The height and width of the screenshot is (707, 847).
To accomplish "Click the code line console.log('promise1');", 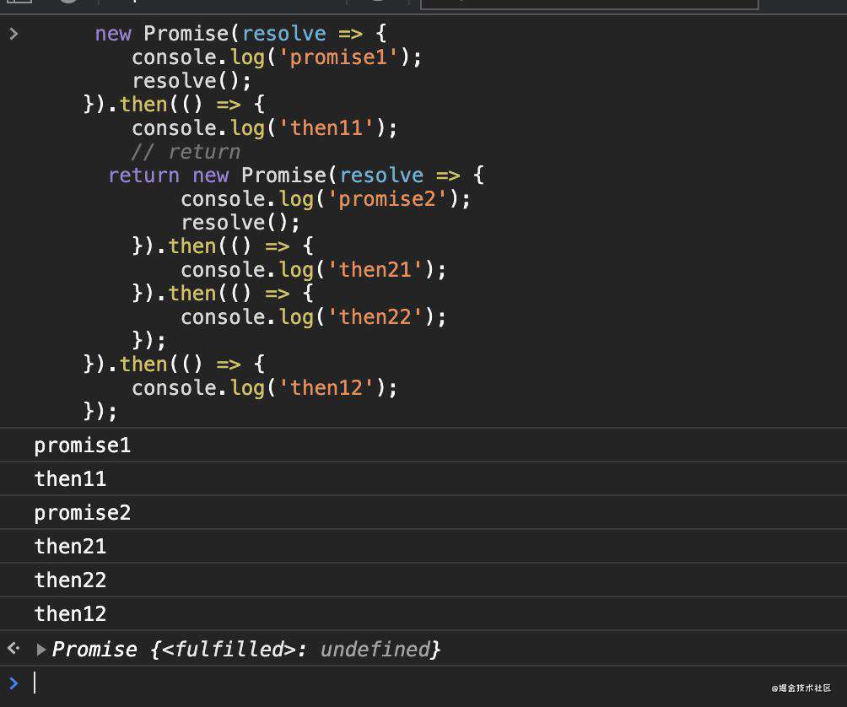I will [277, 57].
